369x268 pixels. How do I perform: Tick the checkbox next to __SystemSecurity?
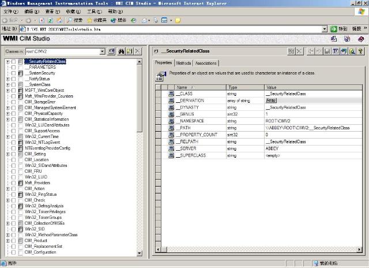click(14, 73)
